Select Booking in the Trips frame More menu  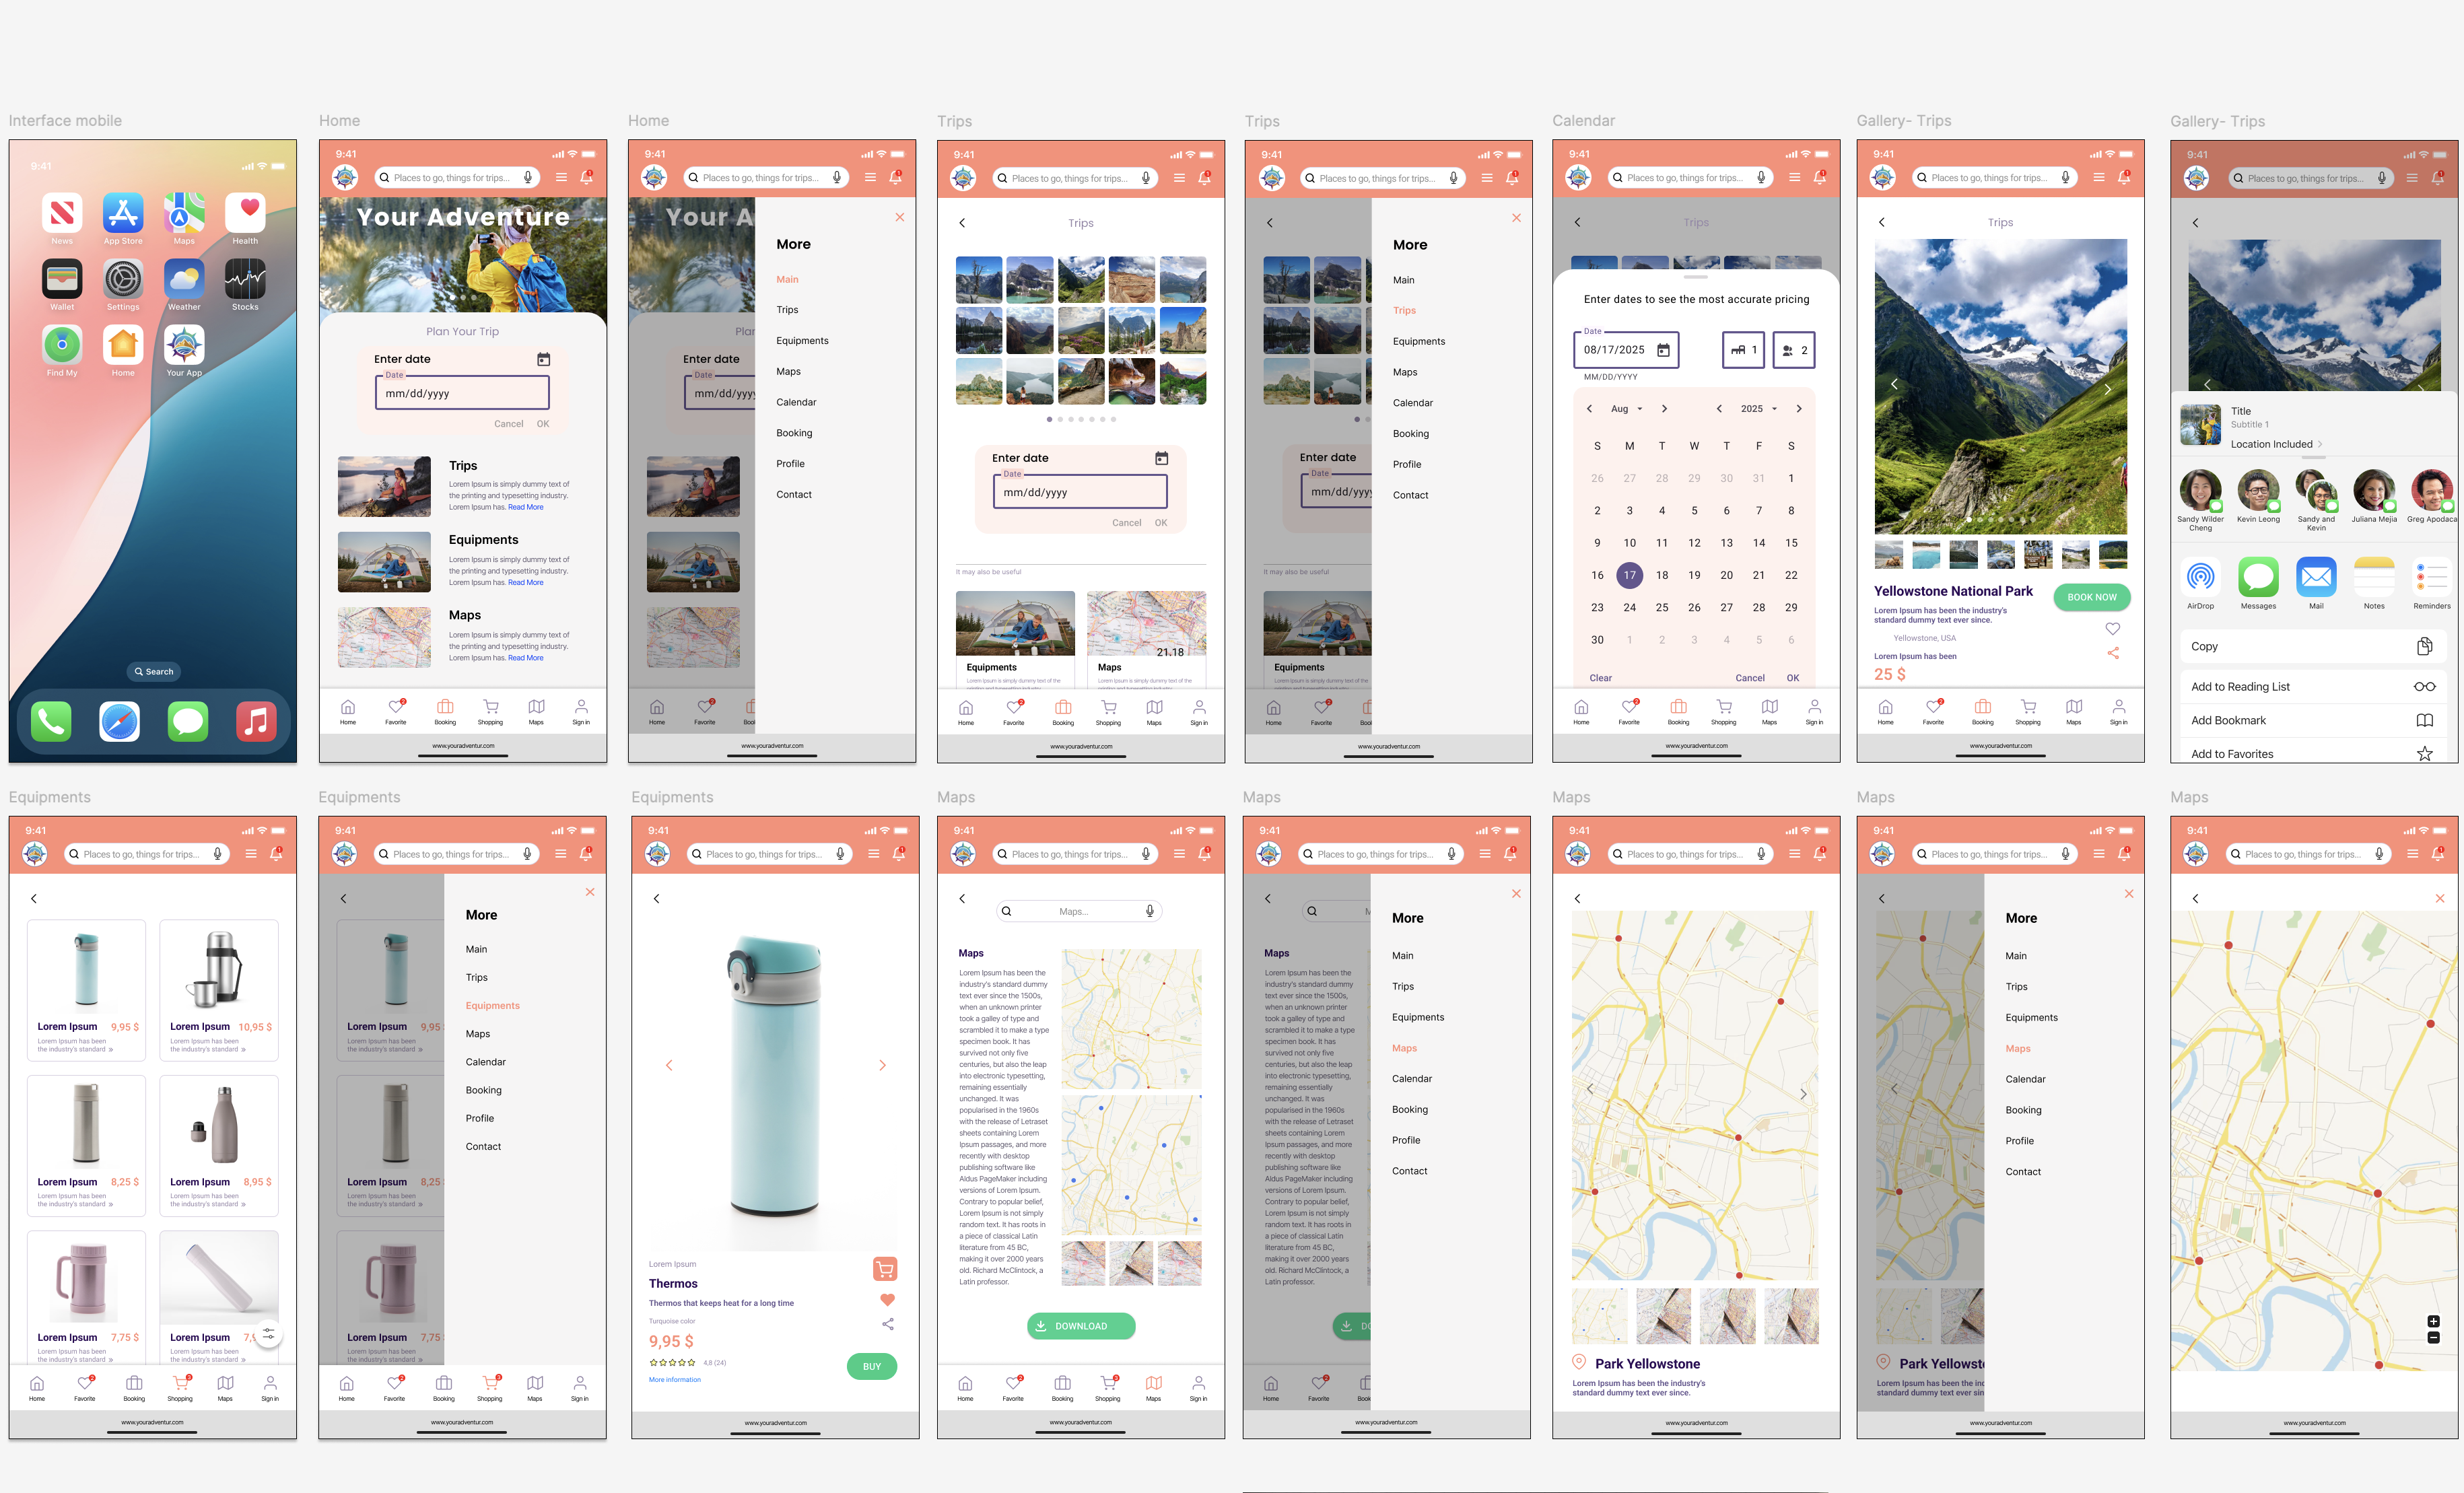1410,433
